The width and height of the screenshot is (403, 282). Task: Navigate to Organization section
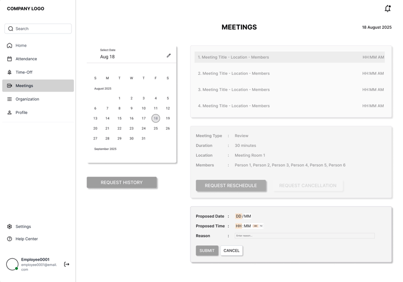[x=27, y=99]
